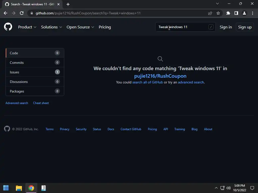Screen dimensions: 258x193
Task: Open the API footer link
Action: [x=166, y=129]
